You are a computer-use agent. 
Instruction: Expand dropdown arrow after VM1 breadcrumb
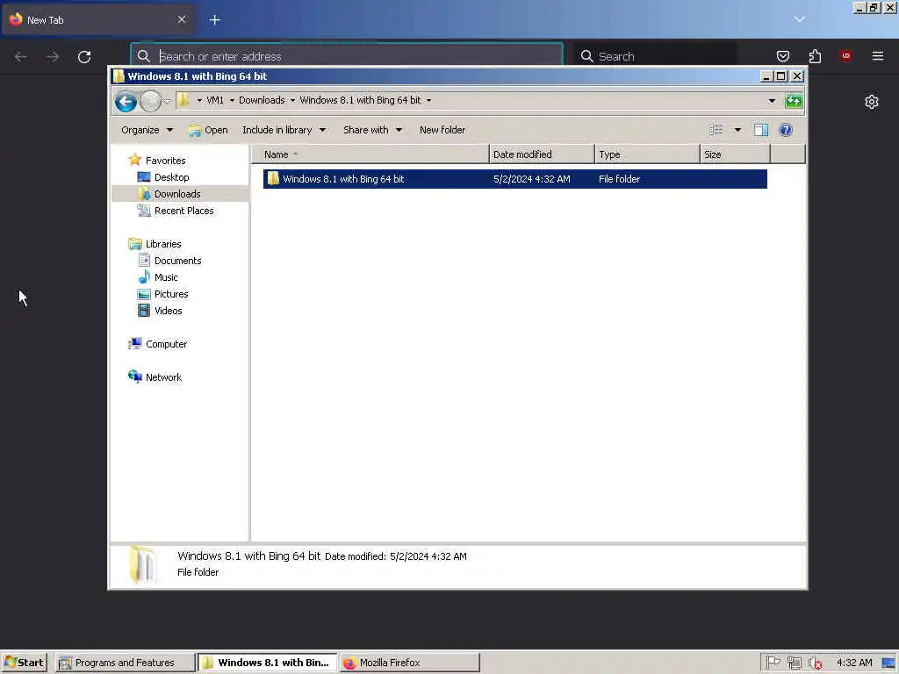[232, 100]
